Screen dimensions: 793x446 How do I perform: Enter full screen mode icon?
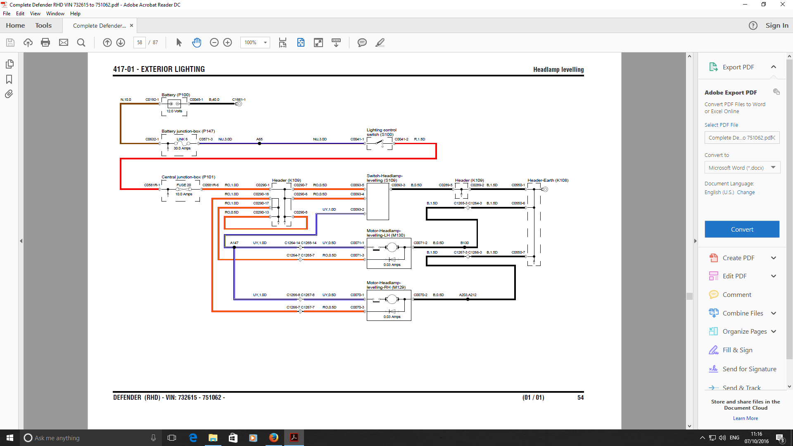pos(318,43)
